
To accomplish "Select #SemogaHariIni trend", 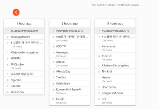I will click(x=22, y=37).
